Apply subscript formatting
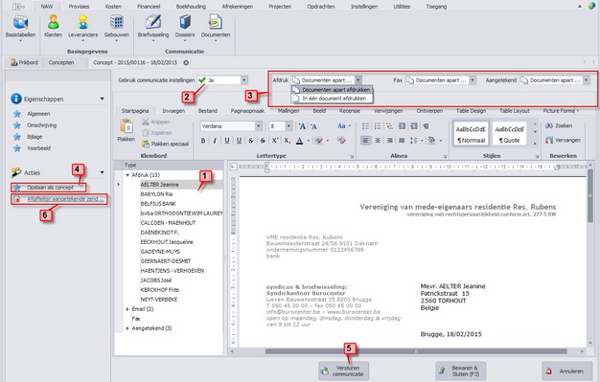600x382 pixels. [287, 141]
